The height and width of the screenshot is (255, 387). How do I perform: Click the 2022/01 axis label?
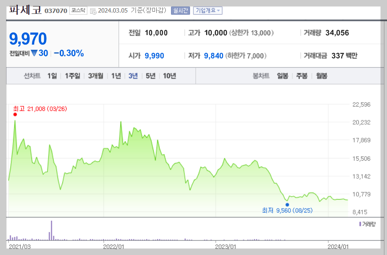pos(113,247)
